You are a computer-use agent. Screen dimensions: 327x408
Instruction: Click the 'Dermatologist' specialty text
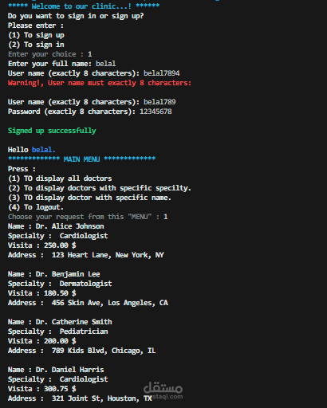[85, 284]
